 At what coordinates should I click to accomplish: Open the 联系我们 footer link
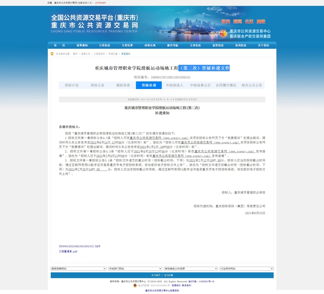[x=187, y=285]
